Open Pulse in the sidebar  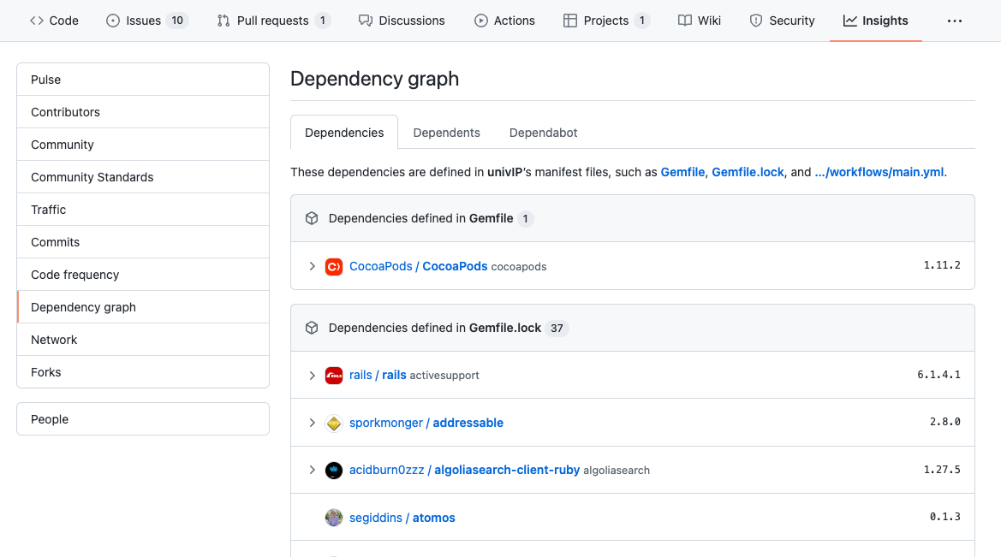143,79
